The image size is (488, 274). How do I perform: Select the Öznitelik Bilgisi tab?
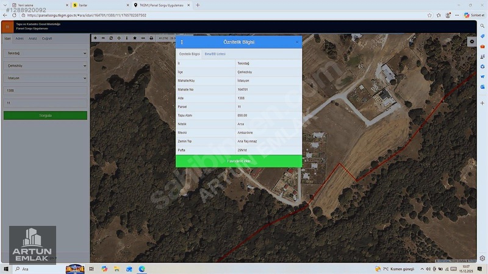click(x=189, y=54)
